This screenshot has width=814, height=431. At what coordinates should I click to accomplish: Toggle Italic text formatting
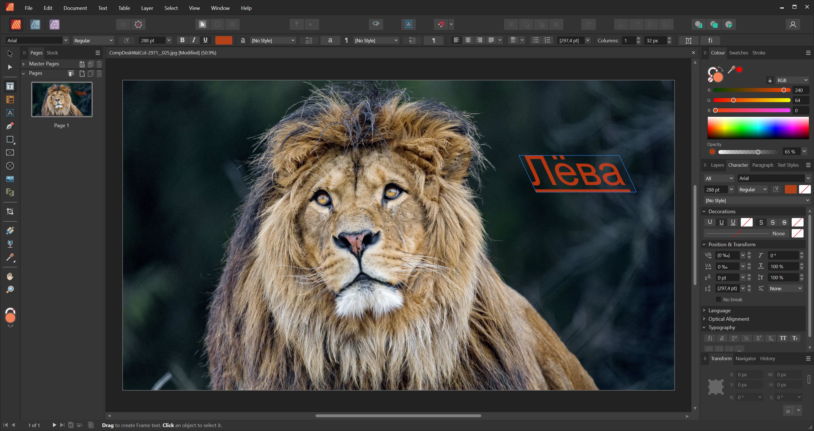click(x=194, y=40)
